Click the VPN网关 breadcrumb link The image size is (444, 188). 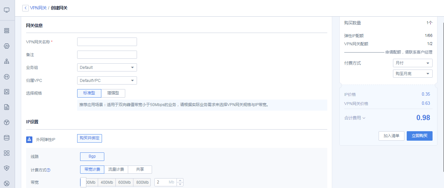[x=38, y=8]
